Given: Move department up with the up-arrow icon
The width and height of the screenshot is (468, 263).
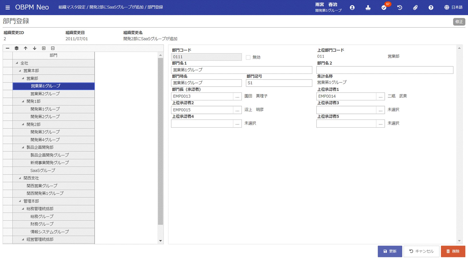Looking at the screenshot, I should [x=25, y=48].
